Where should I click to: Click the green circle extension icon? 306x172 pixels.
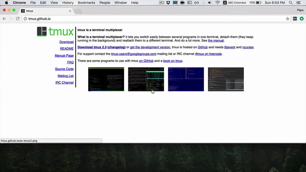(x=302, y=19)
